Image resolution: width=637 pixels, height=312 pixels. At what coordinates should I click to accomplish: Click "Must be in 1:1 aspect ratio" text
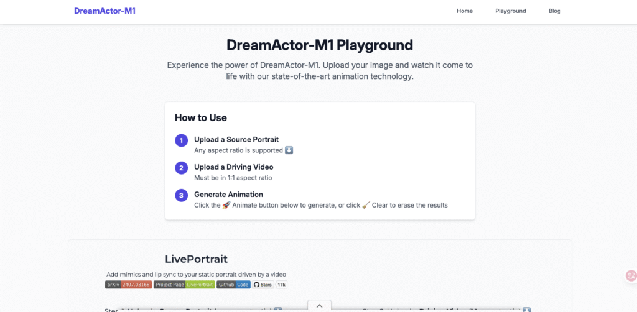pos(233,178)
